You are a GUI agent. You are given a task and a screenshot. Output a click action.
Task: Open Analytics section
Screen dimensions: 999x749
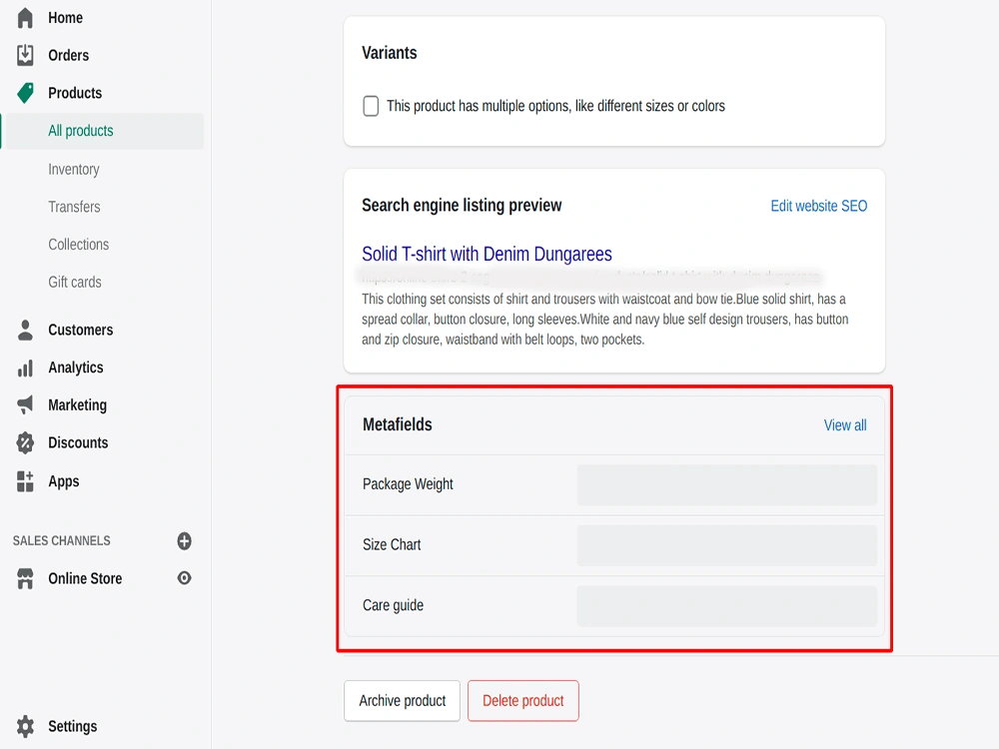coord(75,368)
